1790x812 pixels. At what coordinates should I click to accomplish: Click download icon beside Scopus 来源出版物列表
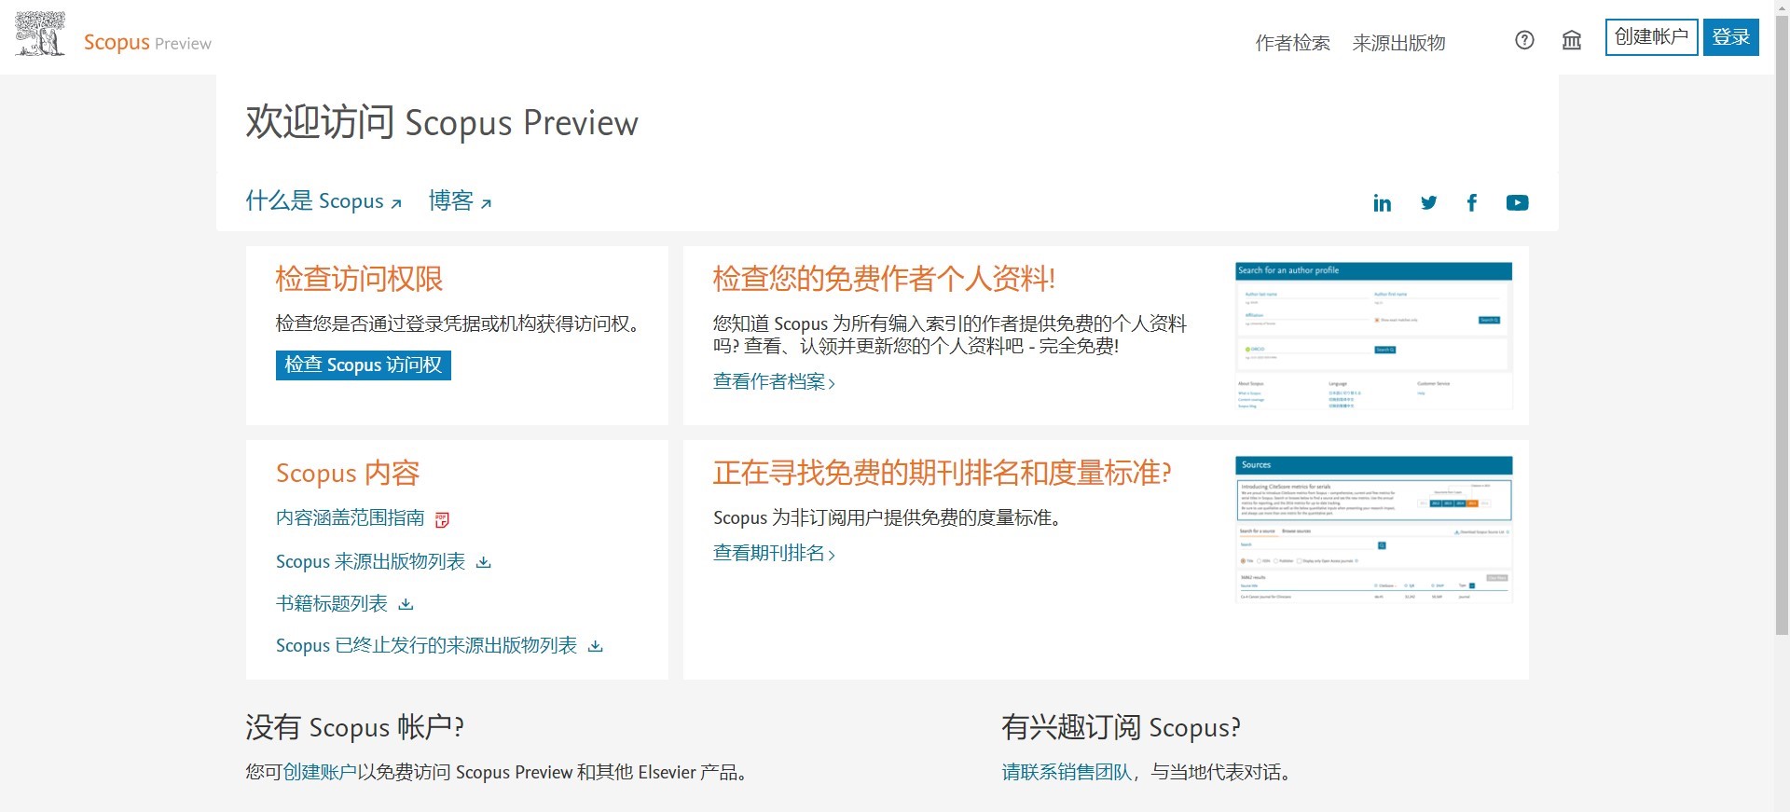(483, 562)
